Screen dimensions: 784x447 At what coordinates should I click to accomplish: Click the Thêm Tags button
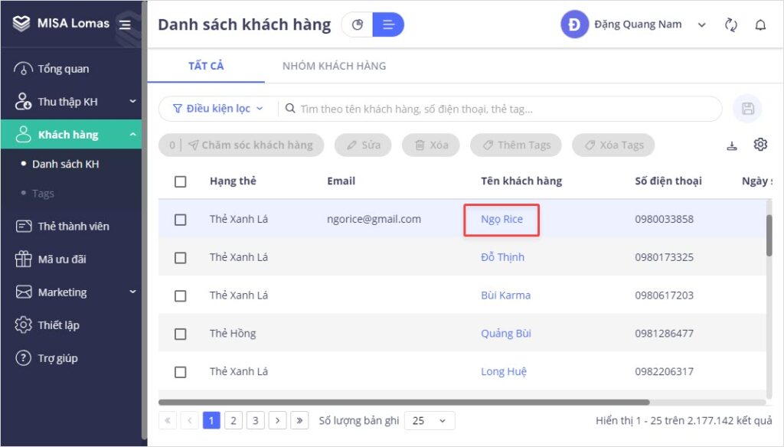(516, 145)
